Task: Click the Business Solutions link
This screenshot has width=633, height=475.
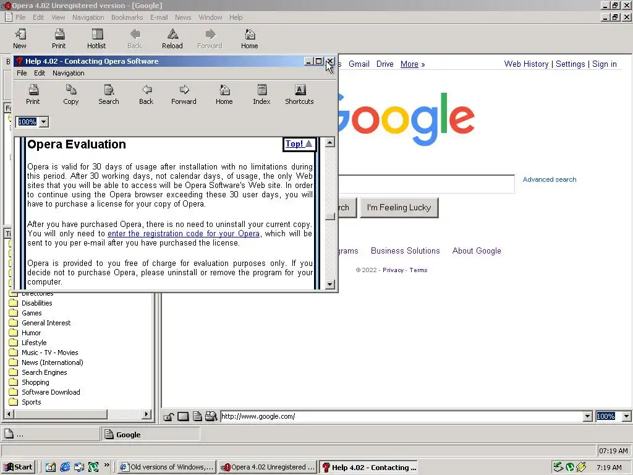Action: tap(406, 251)
